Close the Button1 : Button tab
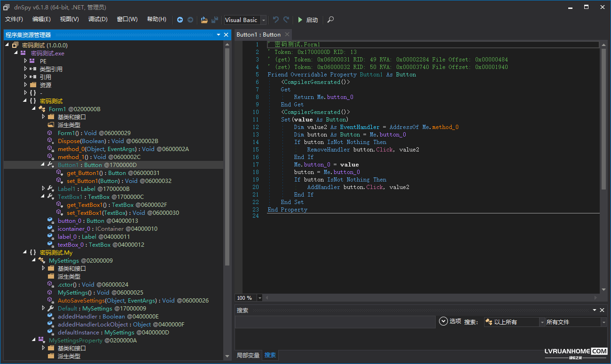This screenshot has height=364, width=611. 286,35
